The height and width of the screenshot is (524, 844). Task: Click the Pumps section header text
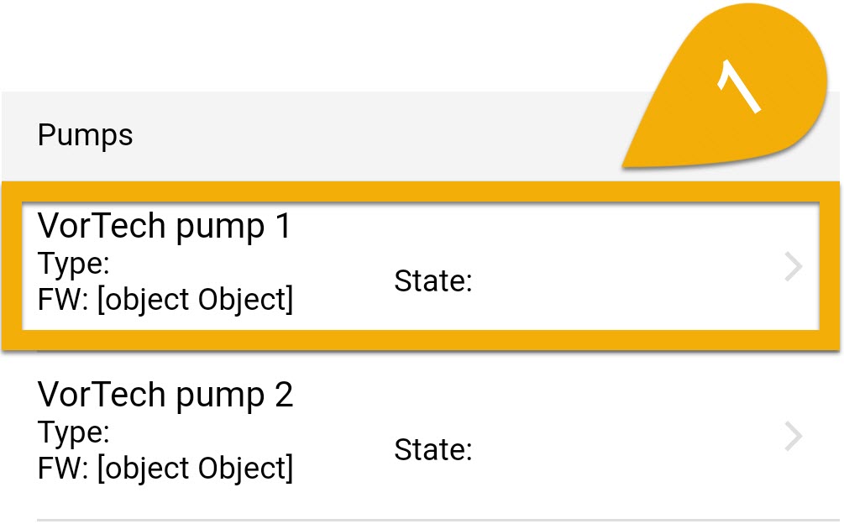coord(85,135)
